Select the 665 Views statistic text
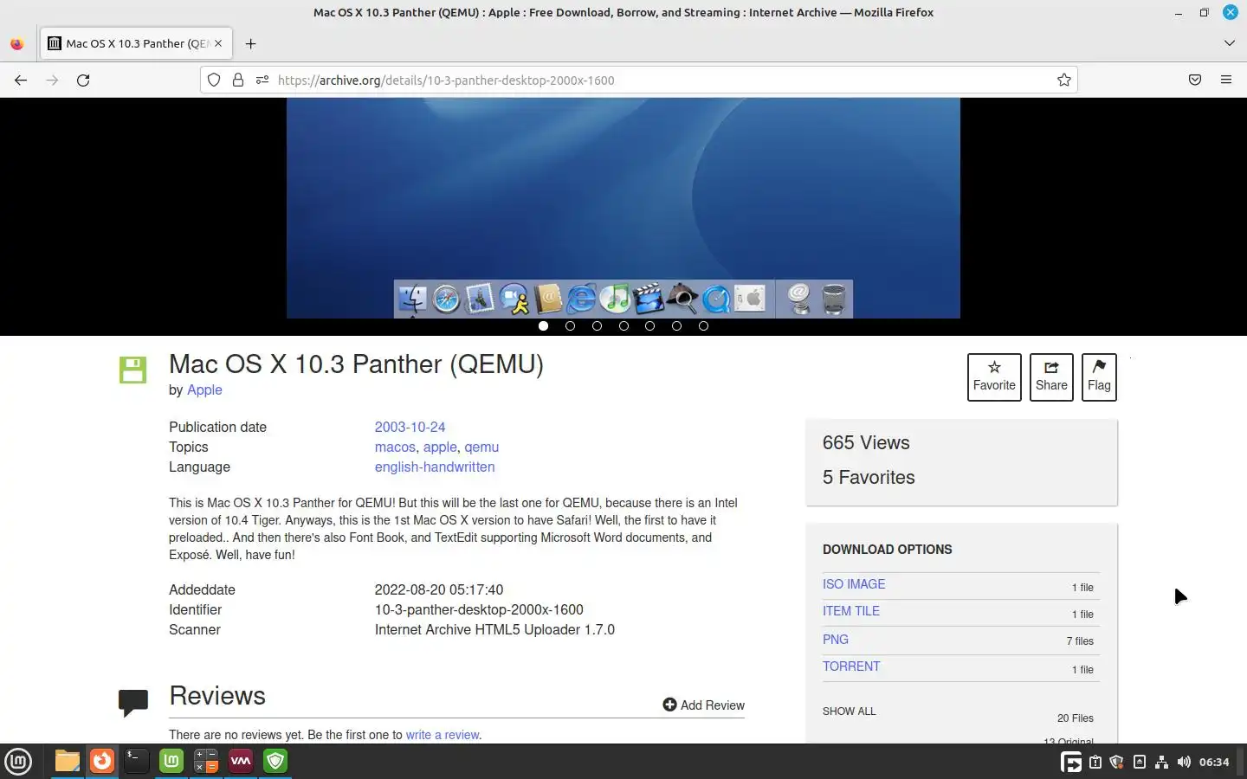The width and height of the screenshot is (1247, 779). [866, 442]
